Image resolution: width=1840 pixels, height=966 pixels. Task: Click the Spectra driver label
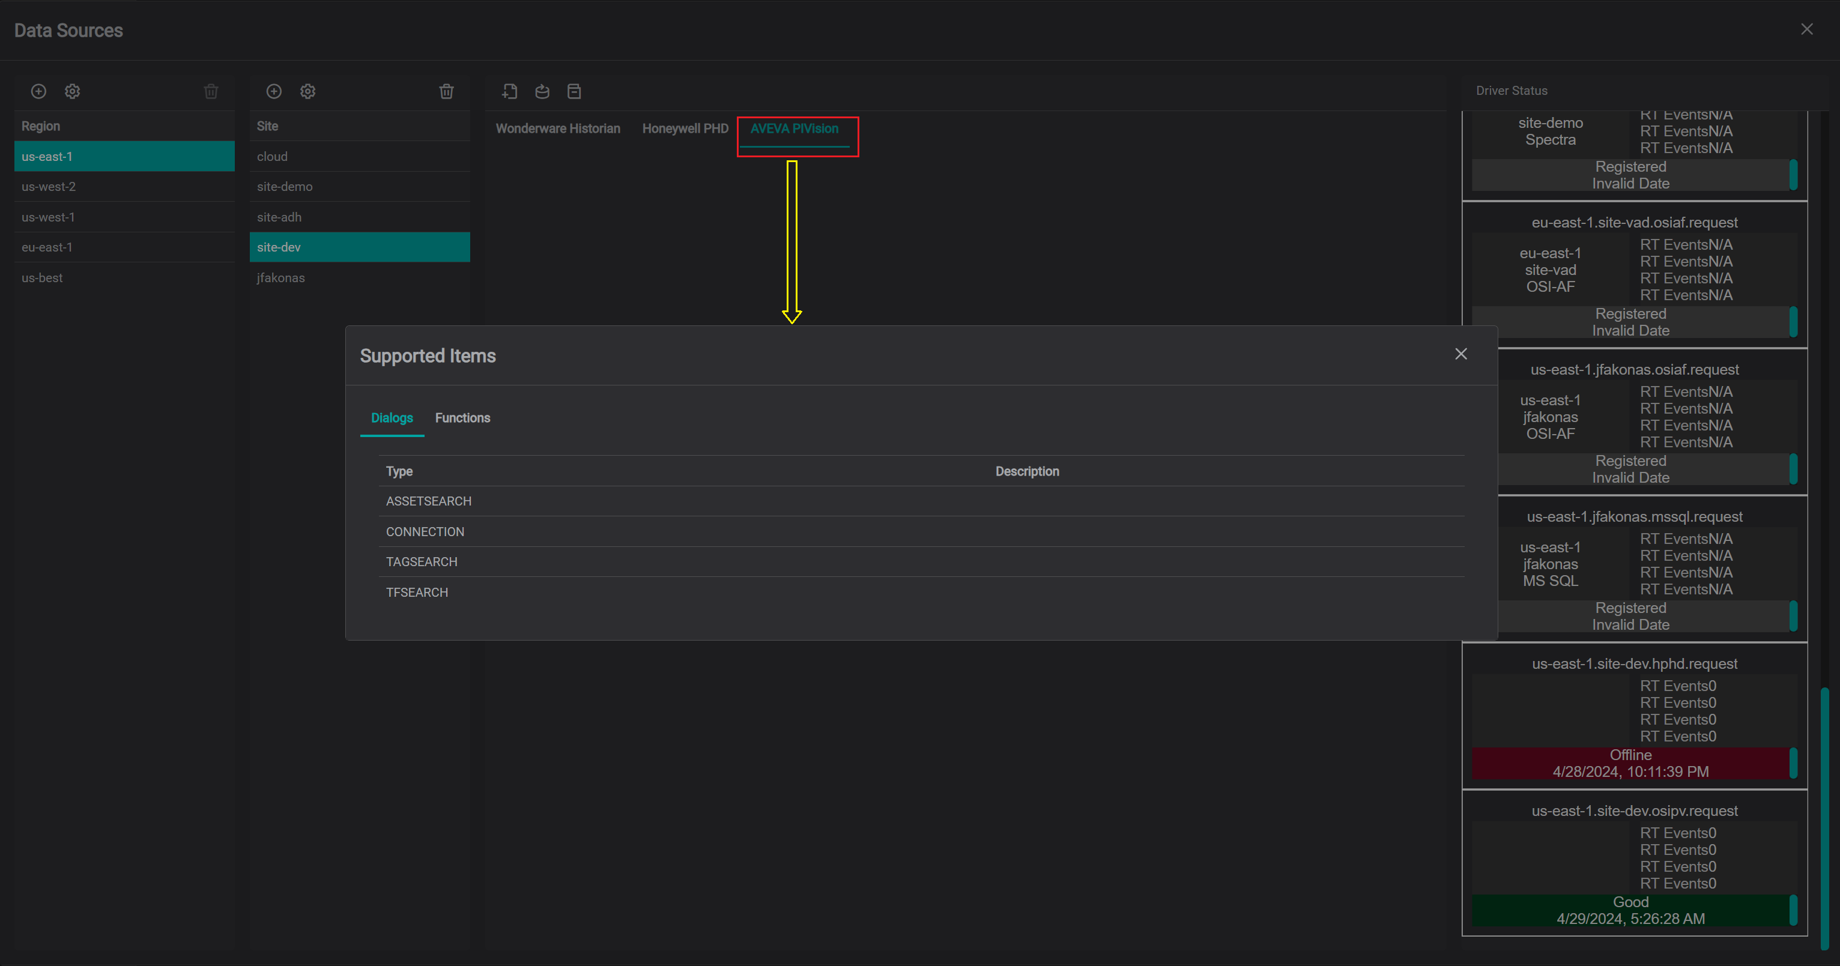(1550, 140)
